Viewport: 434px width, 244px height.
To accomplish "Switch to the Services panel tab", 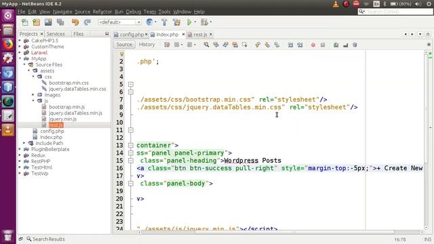I will 56,34.
